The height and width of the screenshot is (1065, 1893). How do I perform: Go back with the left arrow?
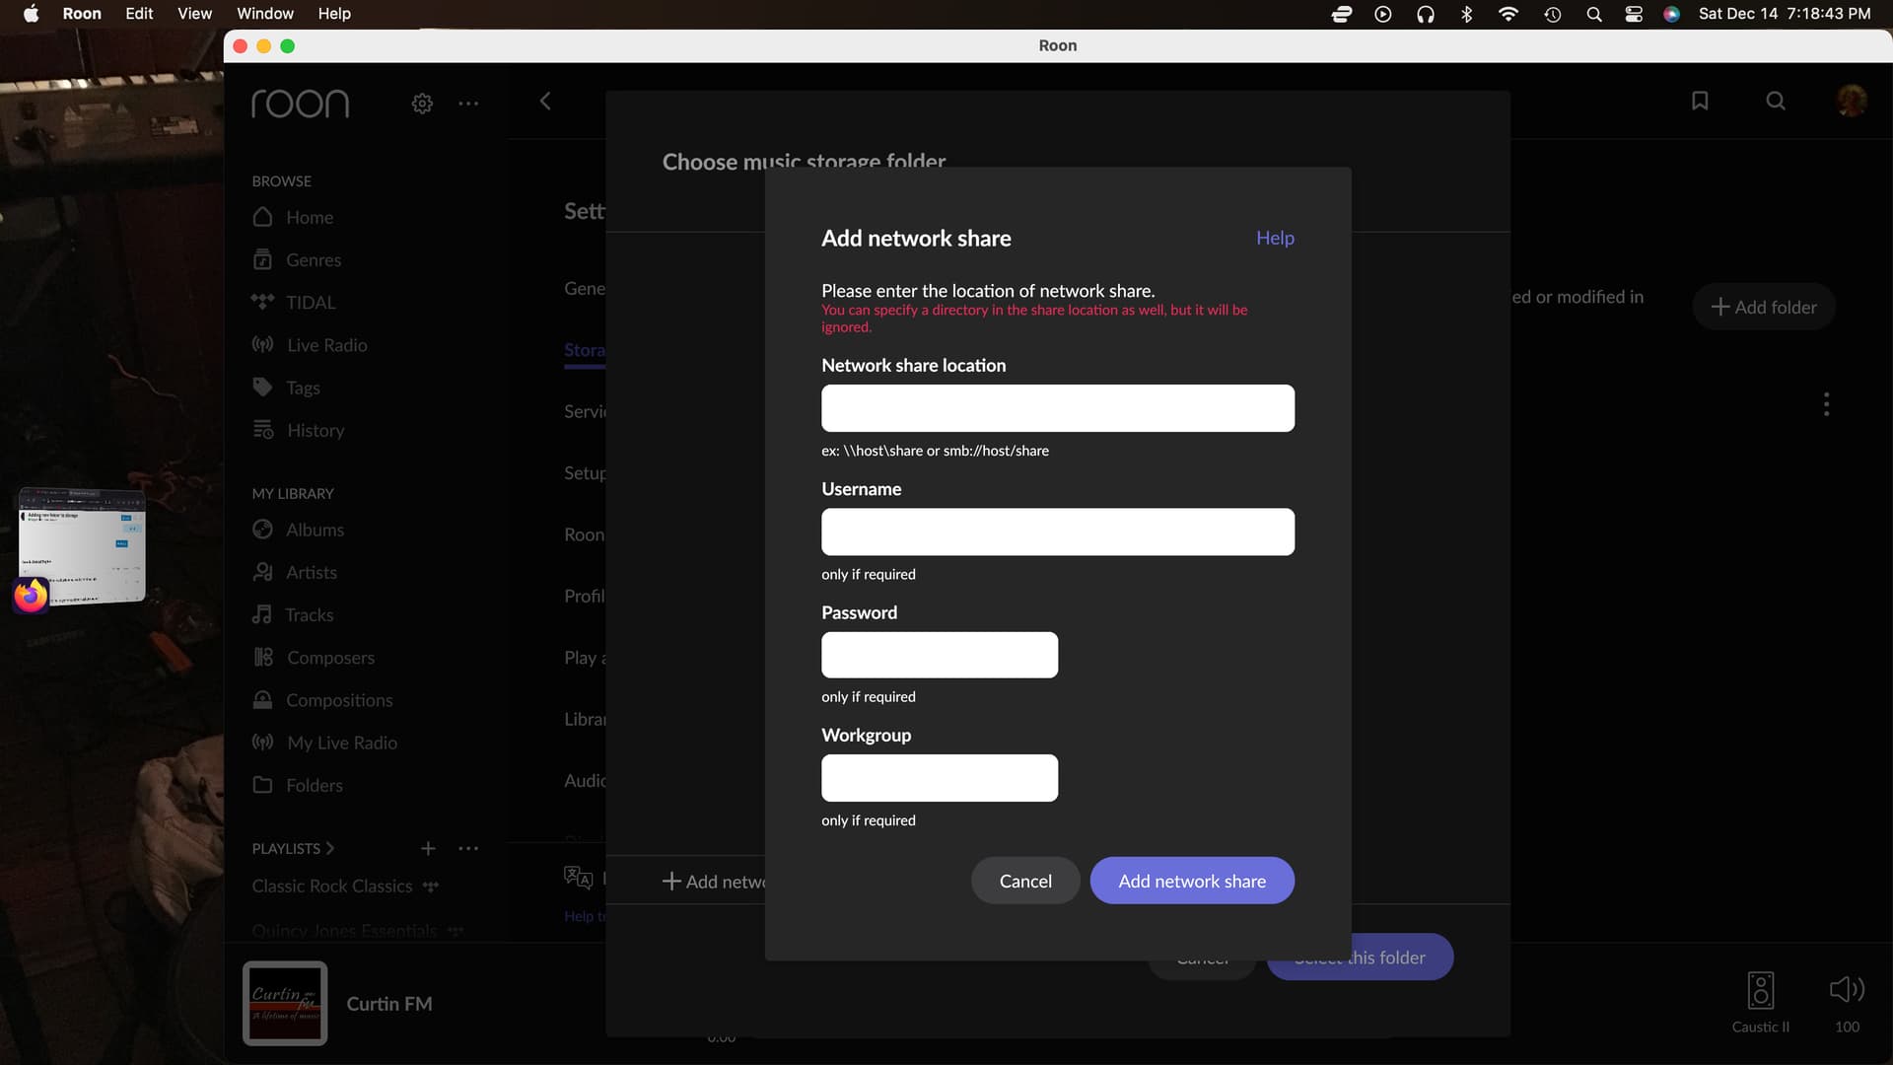545,101
